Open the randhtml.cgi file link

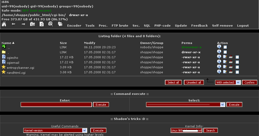pos(16,73)
